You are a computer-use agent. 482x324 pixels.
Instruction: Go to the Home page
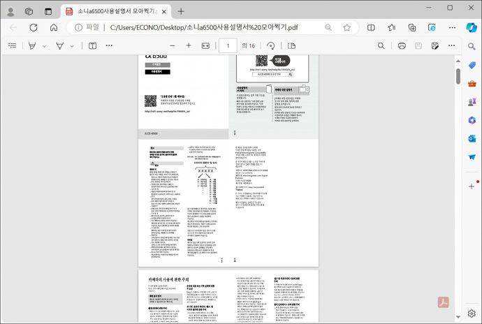54,28
